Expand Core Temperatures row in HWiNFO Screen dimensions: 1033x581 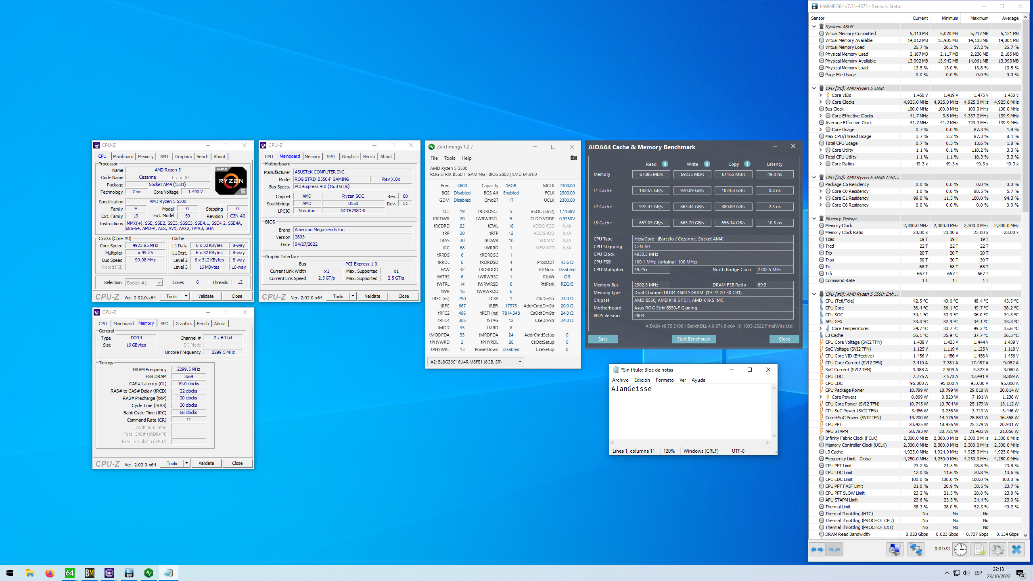[820, 328]
